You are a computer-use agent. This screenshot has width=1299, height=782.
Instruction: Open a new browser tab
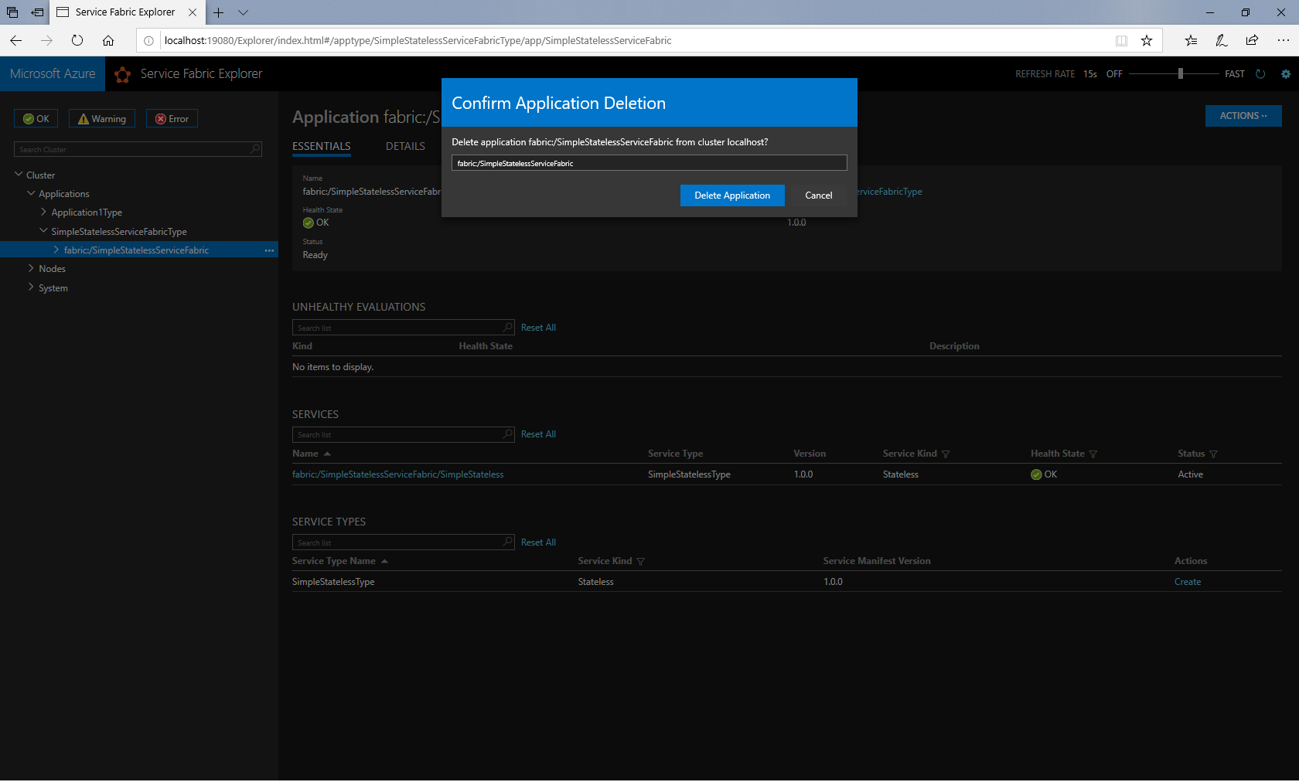coord(219,12)
